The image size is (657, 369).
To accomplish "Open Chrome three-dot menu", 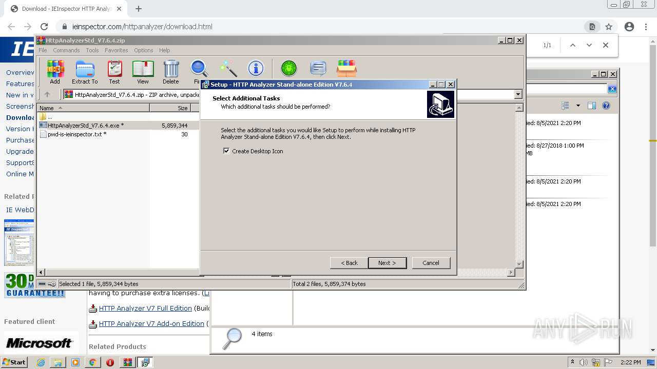I will click(646, 27).
